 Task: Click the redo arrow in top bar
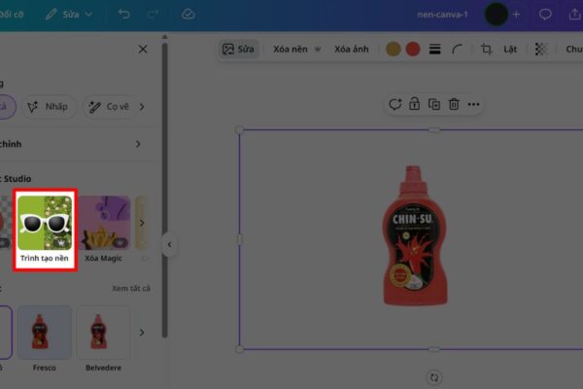[154, 15]
